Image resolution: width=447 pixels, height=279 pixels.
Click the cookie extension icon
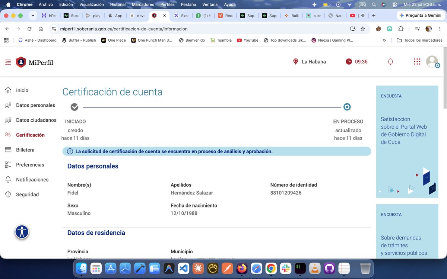pos(378,29)
